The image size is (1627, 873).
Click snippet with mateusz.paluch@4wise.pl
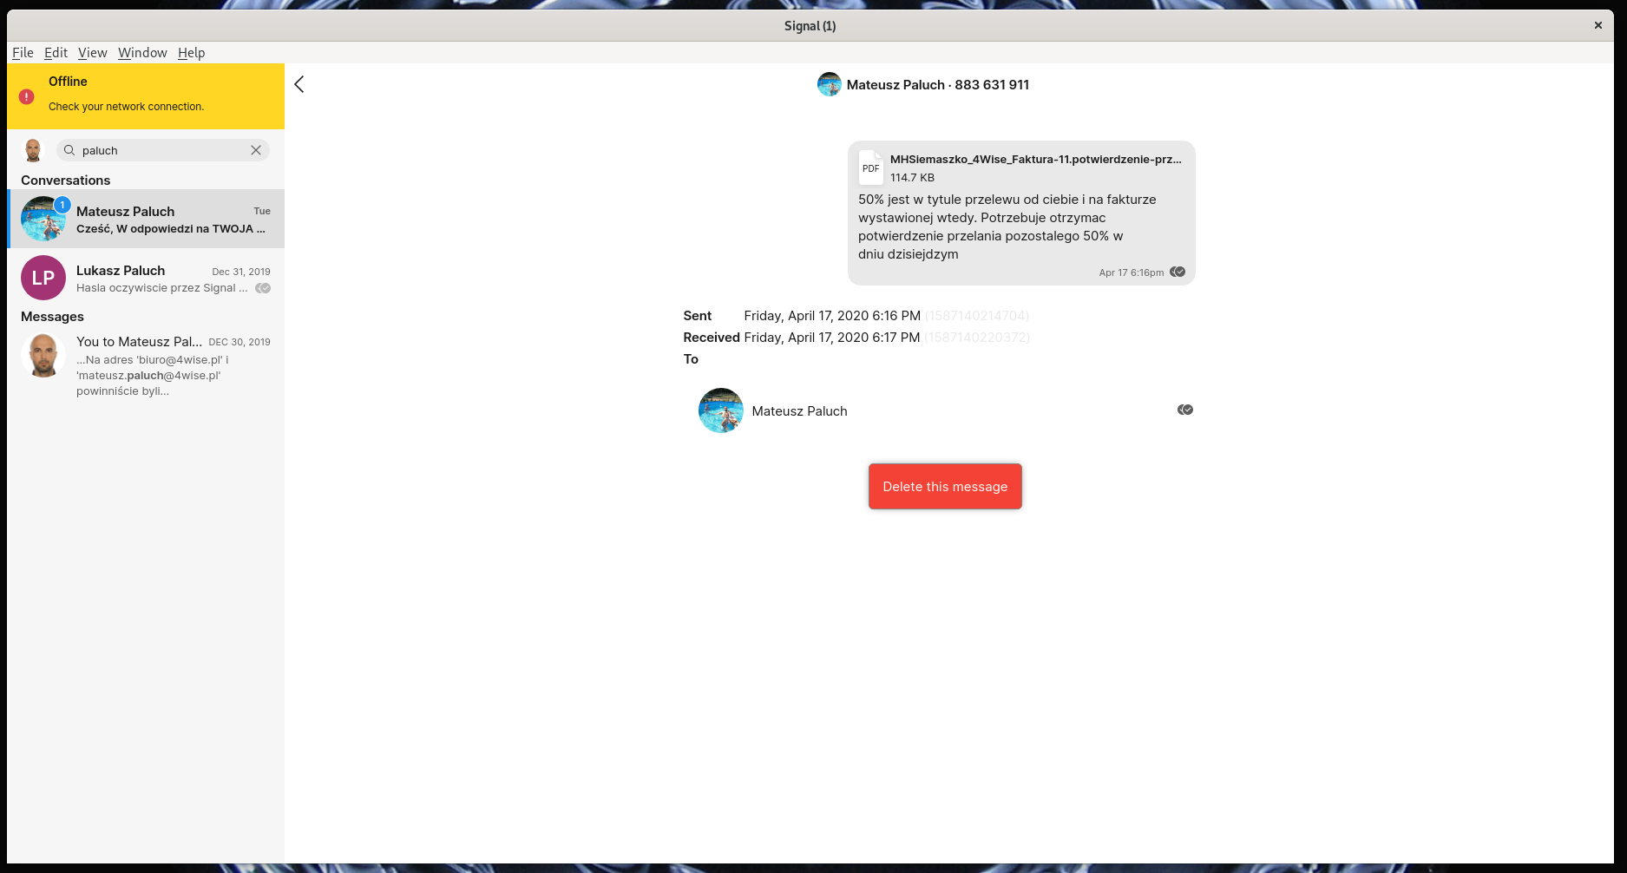[x=153, y=375]
